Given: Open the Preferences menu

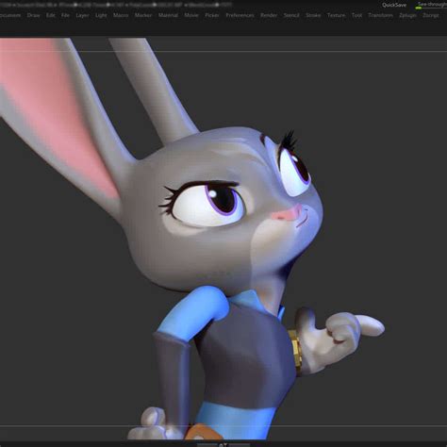Looking at the screenshot, I should (x=240, y=15).
